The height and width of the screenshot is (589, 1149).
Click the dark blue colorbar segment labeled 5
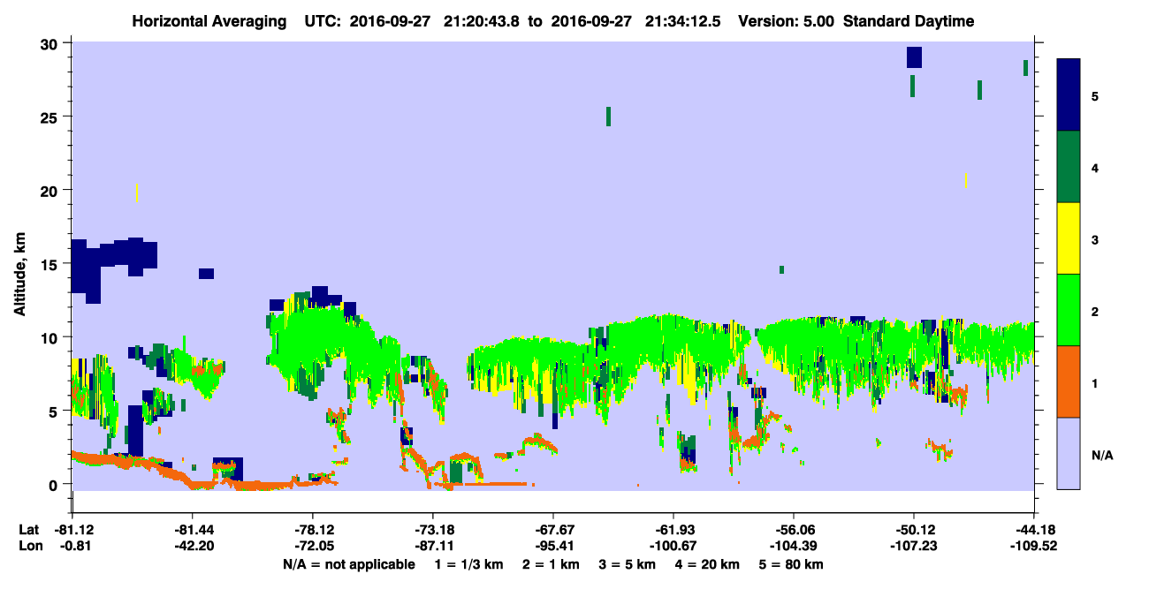(1069, 94)
